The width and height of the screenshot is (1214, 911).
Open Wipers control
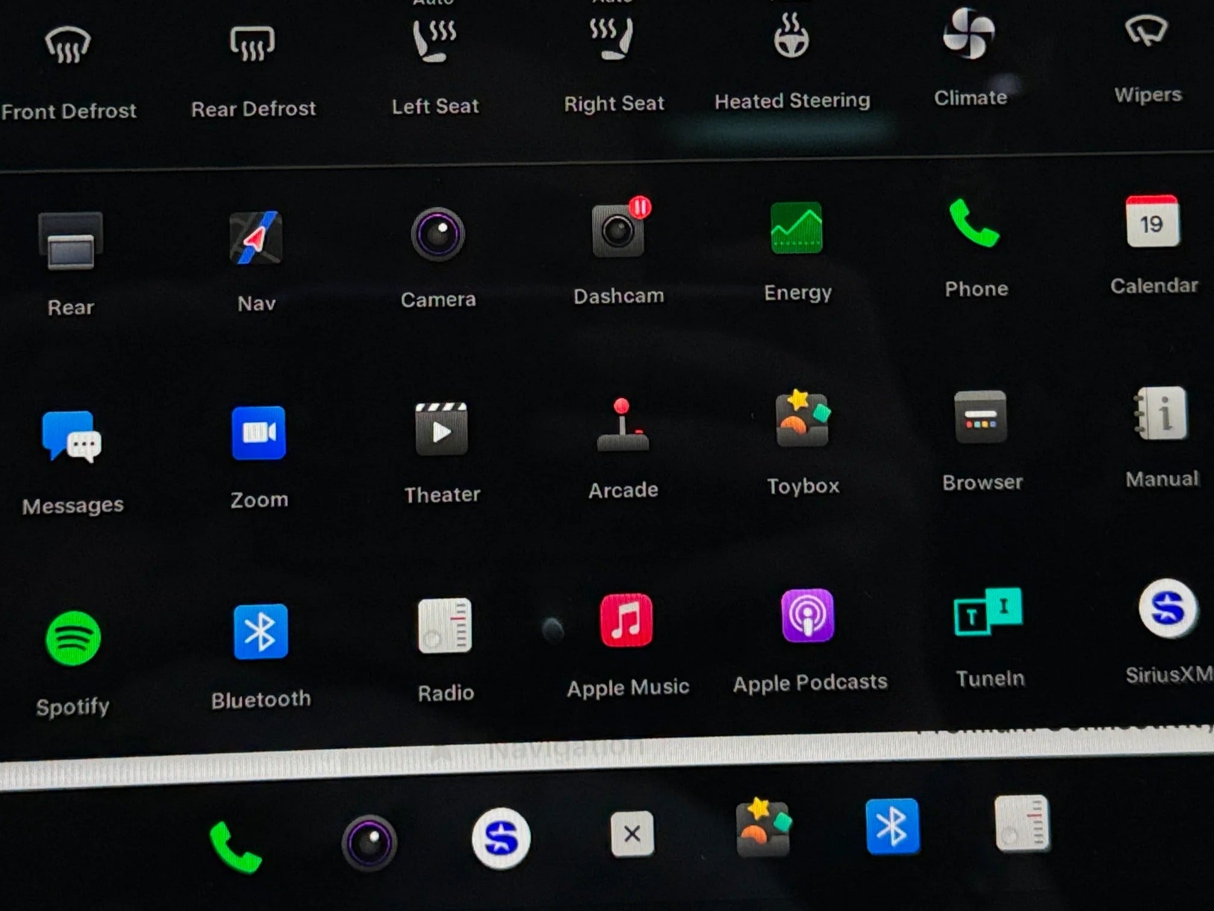point(1147,30)
